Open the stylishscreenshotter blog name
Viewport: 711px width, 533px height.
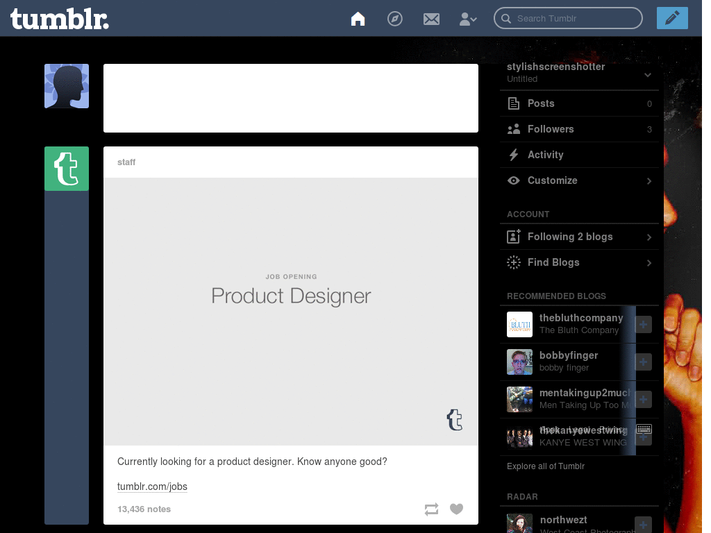[555, 67]
